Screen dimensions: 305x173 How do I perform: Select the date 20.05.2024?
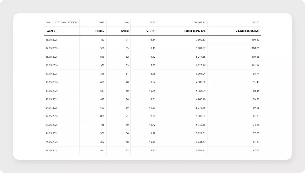click(52, 99)
